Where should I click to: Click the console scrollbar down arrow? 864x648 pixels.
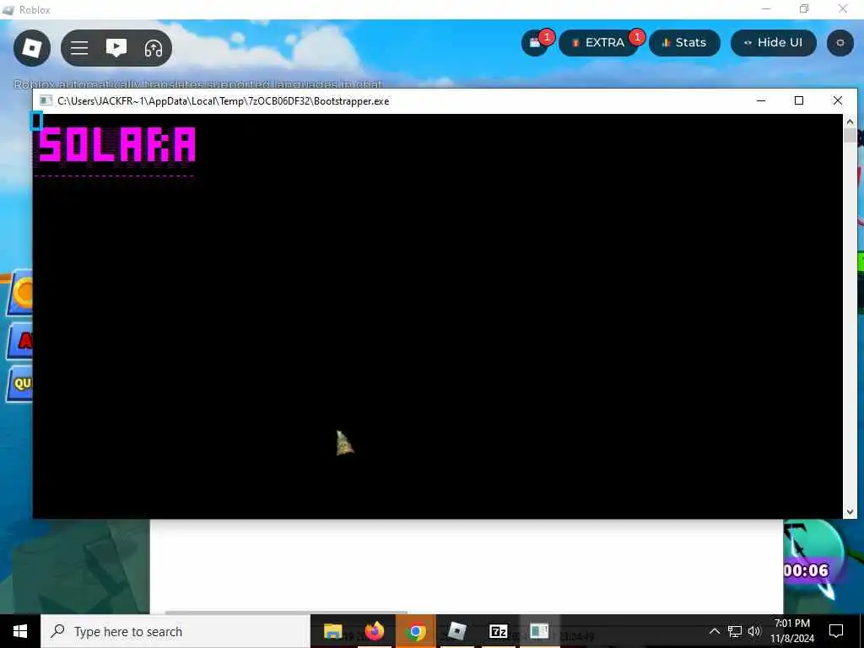point(850,512)
